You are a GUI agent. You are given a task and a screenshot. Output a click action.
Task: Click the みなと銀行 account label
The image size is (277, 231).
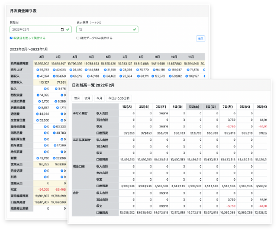point(80,113)
